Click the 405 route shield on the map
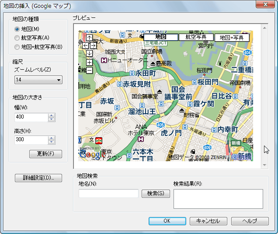Viewport: 278px width, 234px height. 160,125
